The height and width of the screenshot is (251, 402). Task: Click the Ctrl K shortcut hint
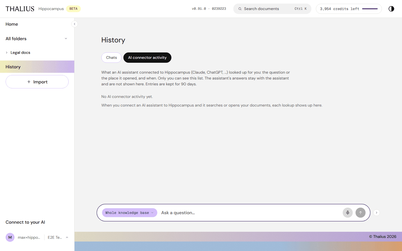click(x=301, y=9)
